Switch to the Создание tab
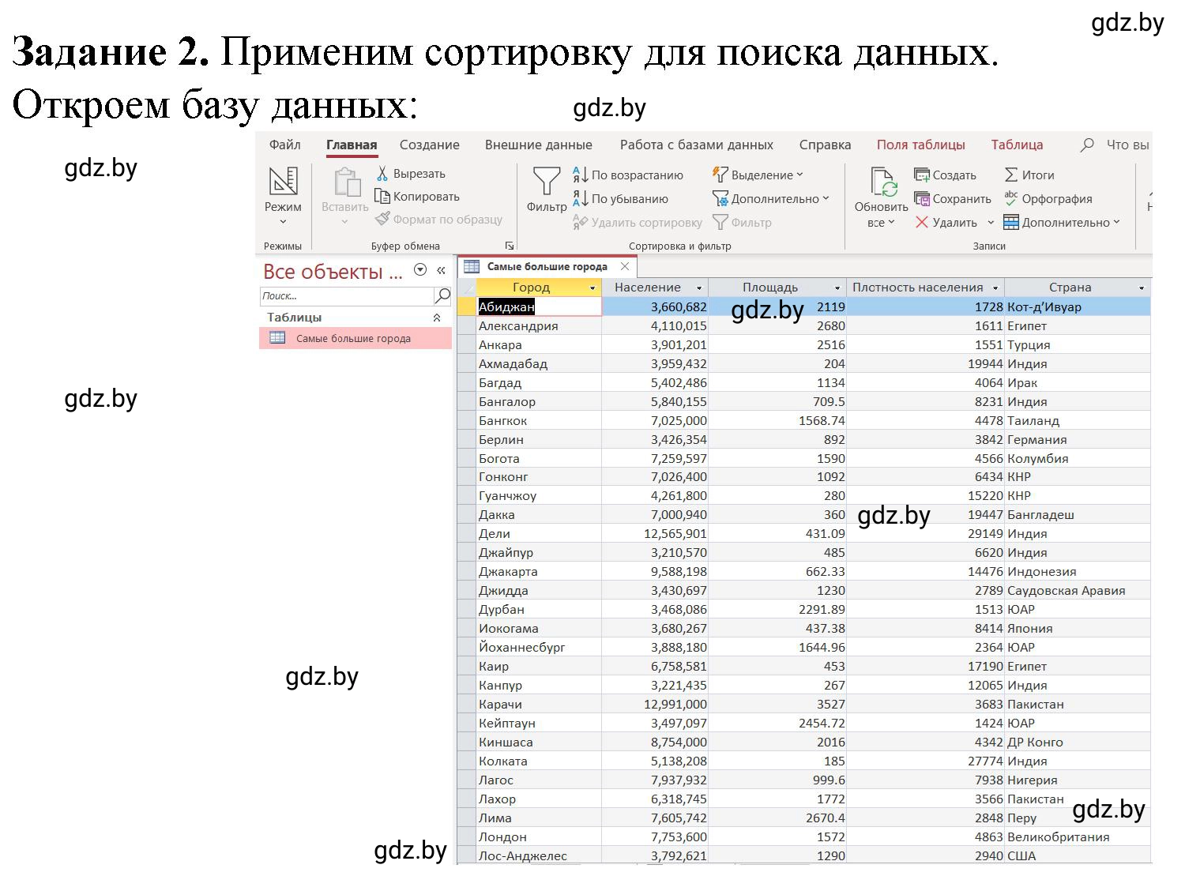Image resolution: width=1185 pixels, height=891 pixels. tap(429, 145)
